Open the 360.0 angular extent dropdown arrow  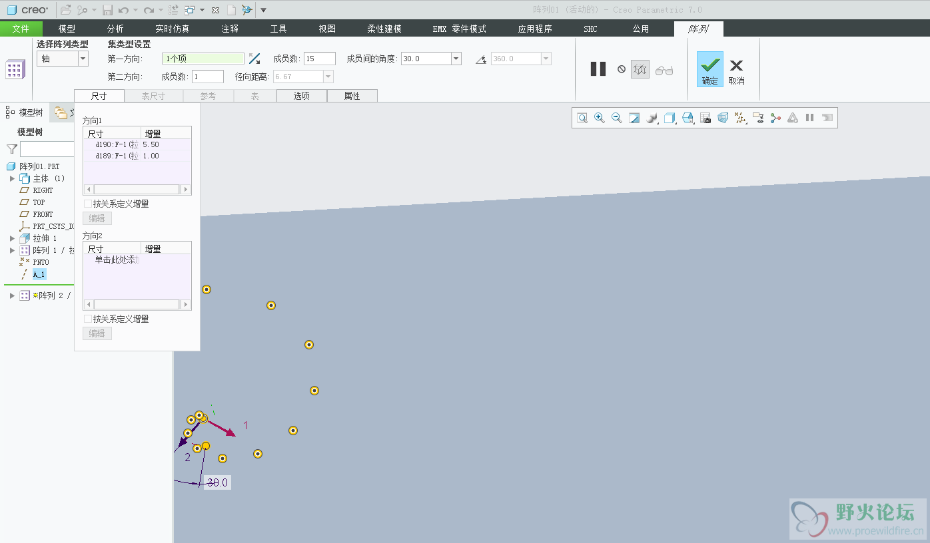point(546,59)
